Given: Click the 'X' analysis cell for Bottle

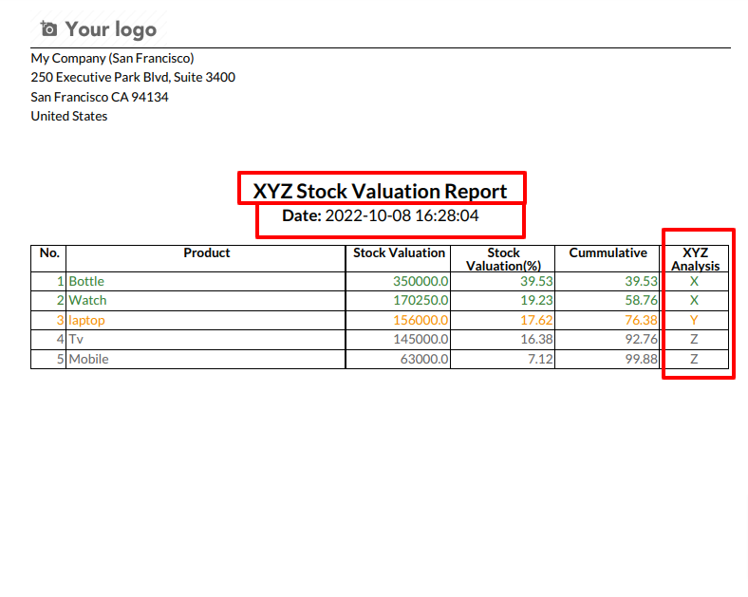Looking at the screenshot, I should (x=694, y=281).
